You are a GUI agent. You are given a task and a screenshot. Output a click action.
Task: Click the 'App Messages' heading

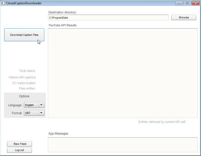pyautogui.click(x=58, y=134)
